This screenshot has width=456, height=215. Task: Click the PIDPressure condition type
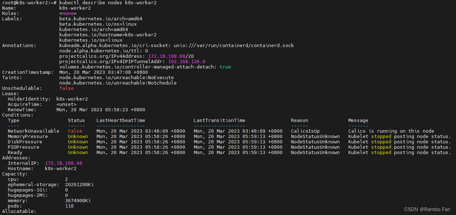coord(24,147)
